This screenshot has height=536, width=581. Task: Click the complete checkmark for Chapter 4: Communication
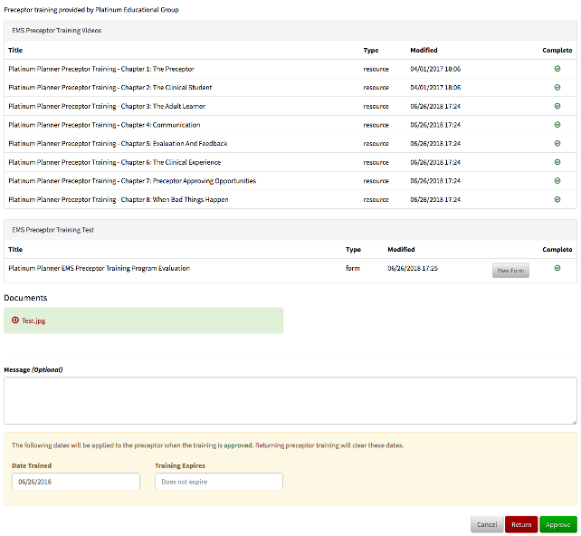coord(557,125)
